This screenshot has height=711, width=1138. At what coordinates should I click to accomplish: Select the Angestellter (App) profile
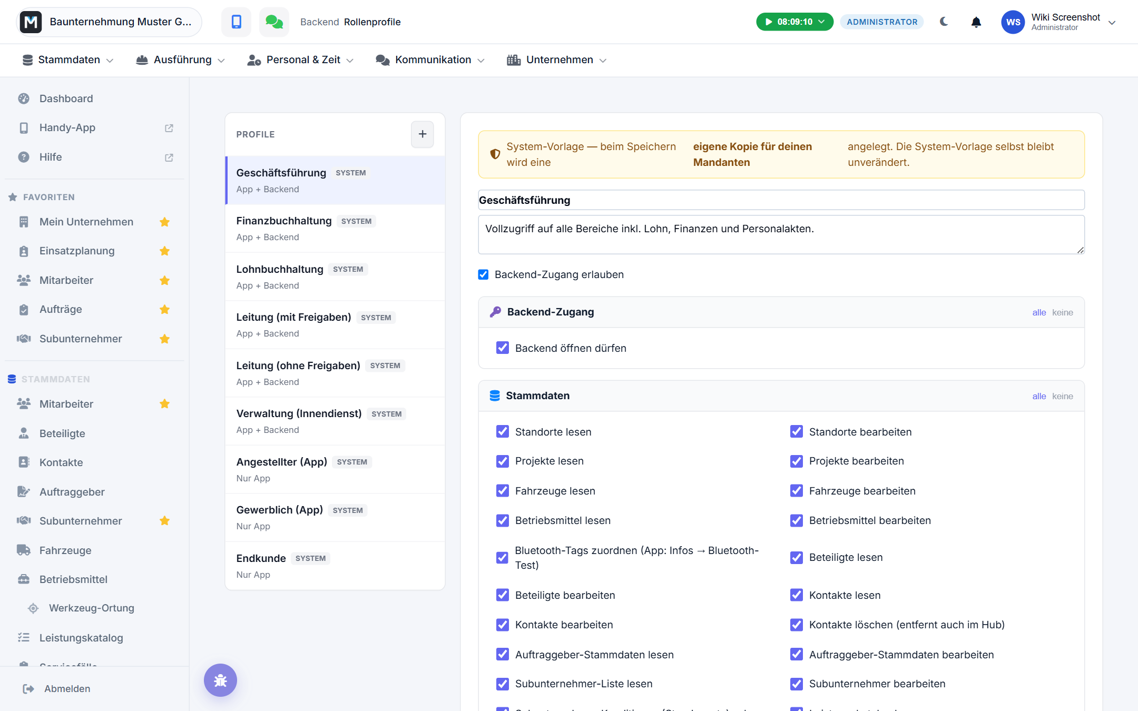tap(335, 469)
